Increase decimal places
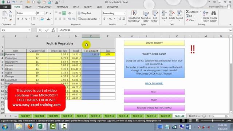 click(x=120, y=19)
